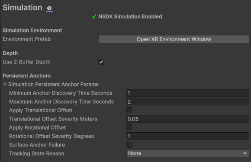Click the Environment Prefab label
The width and height of the screenshot is (251, 162).
click(x=27, y=39)
